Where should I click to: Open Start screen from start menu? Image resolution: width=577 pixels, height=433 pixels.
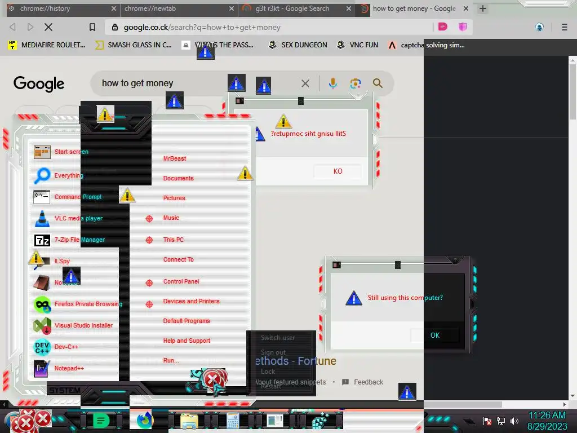tap(61, 152)
